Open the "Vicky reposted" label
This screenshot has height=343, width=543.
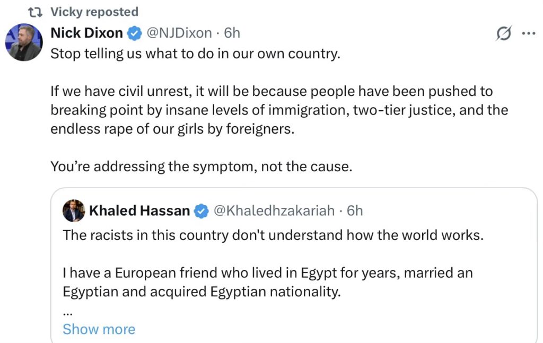coord(94,12)
